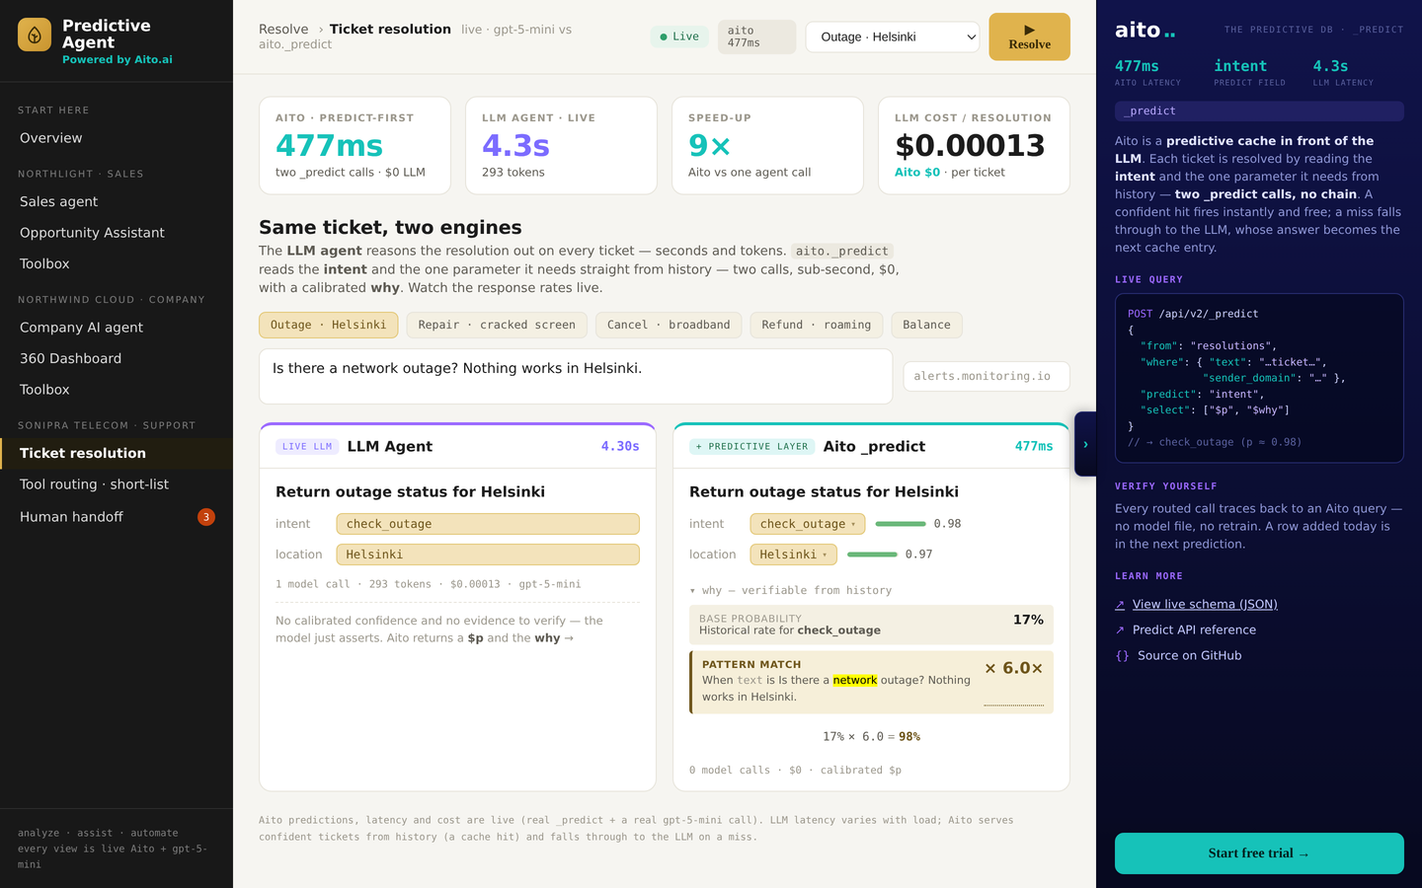Click the aito 477ms latency badge

pyautogui.click(x=756, y=37)
